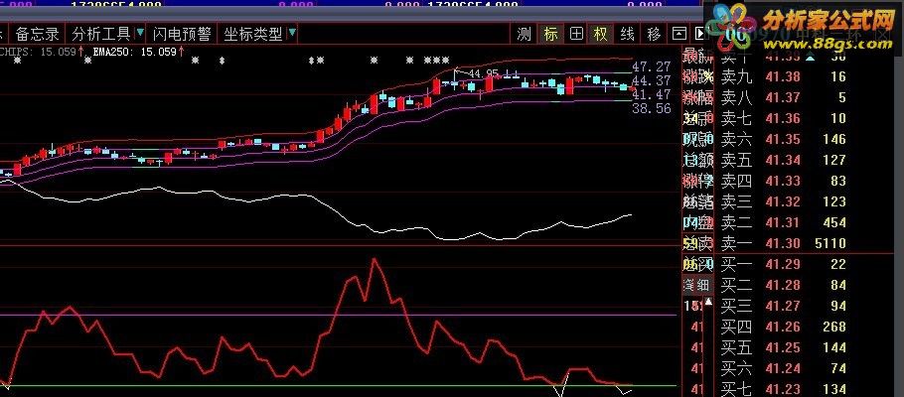Click the 41.47 band value label
The image size is (904, 397).
point(652,95)
